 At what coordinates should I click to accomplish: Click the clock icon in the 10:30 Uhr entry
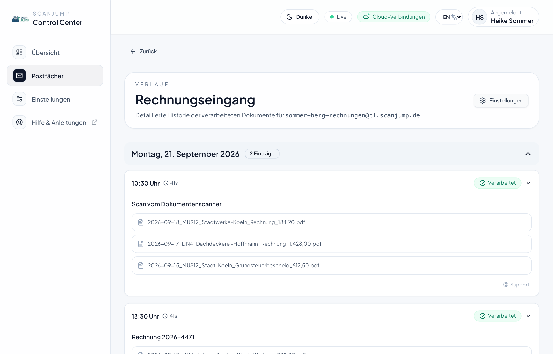point(166,183)
